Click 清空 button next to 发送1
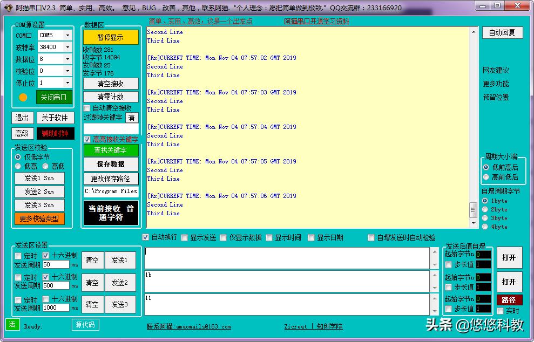The width and height of the screenshot is (534, 342). pos(92,261)
